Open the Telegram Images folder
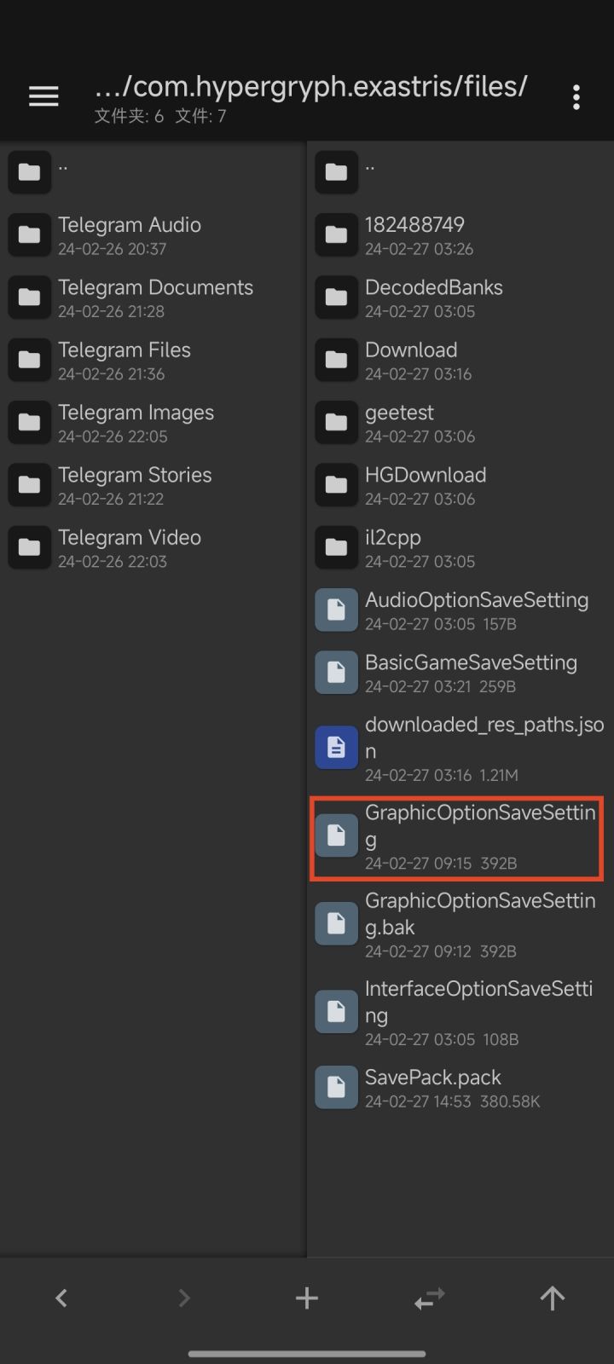Viewport: 614px width, 1364px height. (x=136, y=422)
